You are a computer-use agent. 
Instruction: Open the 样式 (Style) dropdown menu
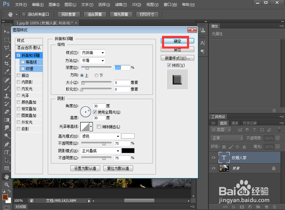coord(93,52)
